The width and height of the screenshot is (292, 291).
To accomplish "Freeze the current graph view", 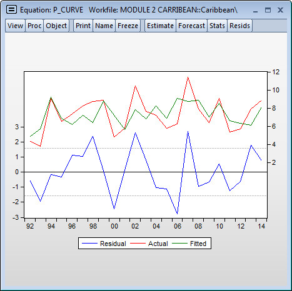I will (x=128, y=26).
